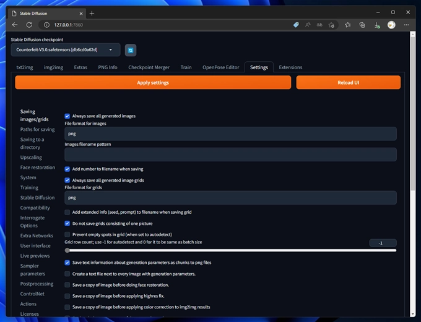Image resolution: width=421 pixels, height=322 pixels.
Task: Open the System settings section
Action: point(28,177)
